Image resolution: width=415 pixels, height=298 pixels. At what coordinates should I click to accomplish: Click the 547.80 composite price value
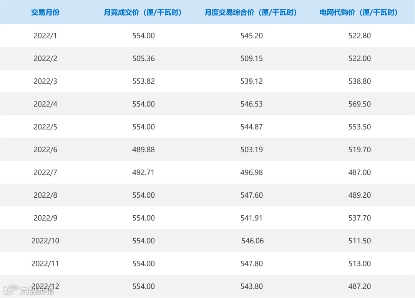coord(251,263)
